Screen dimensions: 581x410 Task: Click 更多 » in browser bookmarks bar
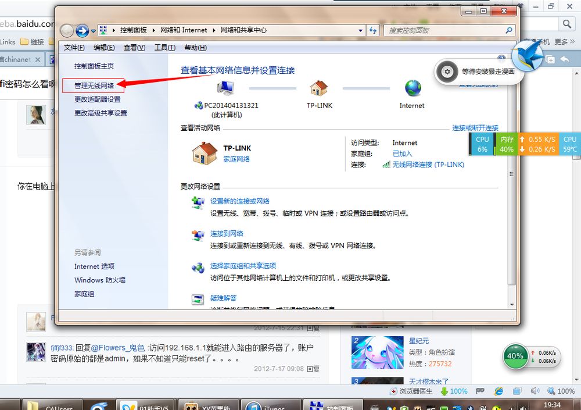pyautogui.click(x=565, y=41)
